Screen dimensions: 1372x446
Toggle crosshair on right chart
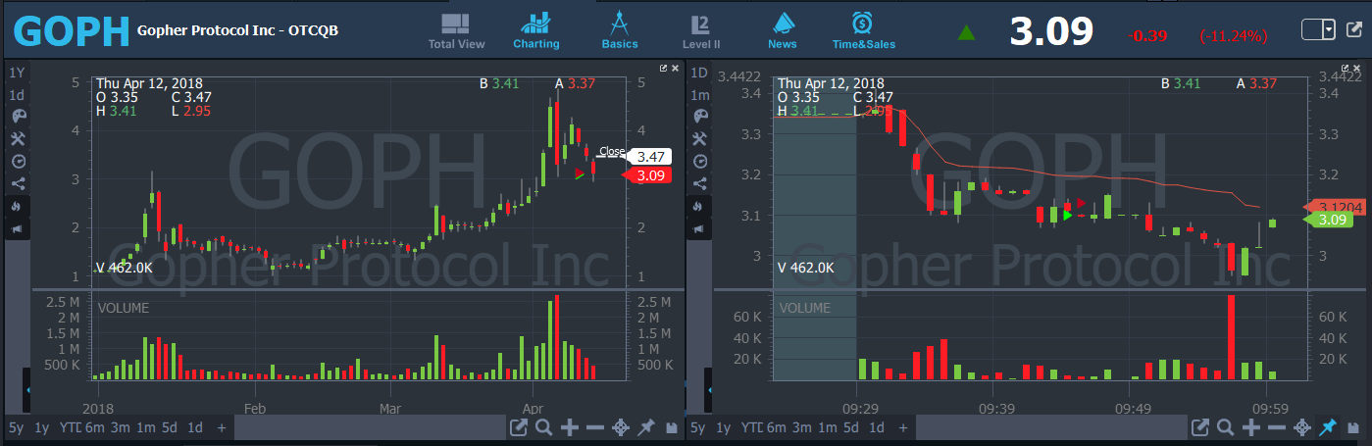click(x=1302, y=428)
